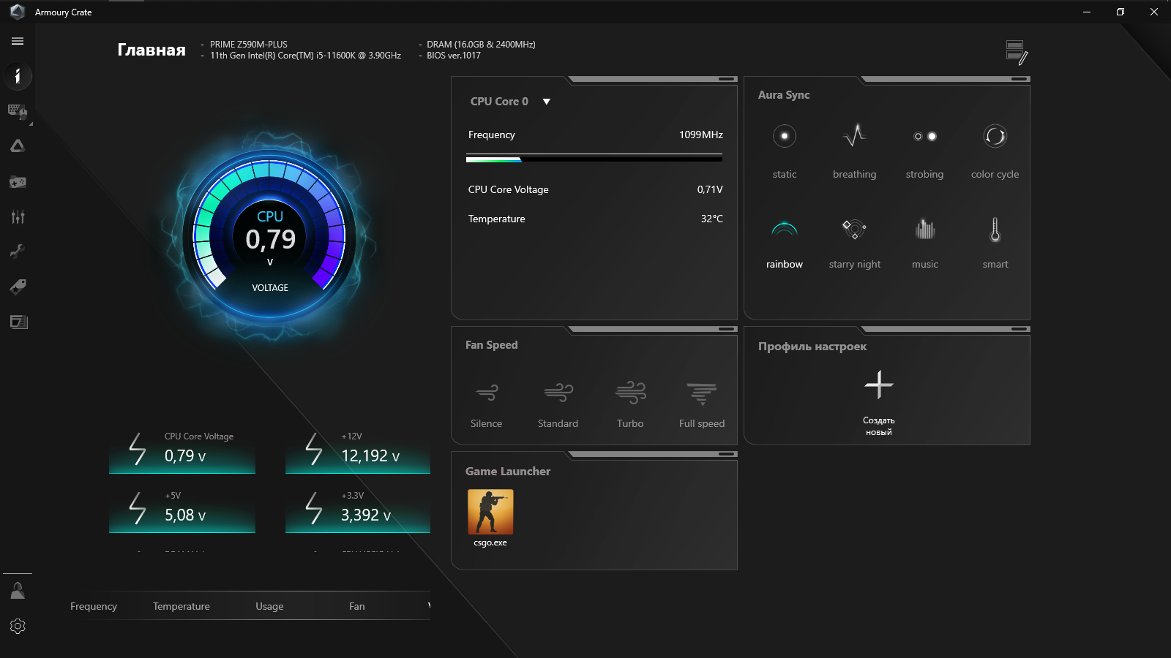Click the 1099MHz frequency value
This screenshot has width=1171, height=658.
(701, 135)
